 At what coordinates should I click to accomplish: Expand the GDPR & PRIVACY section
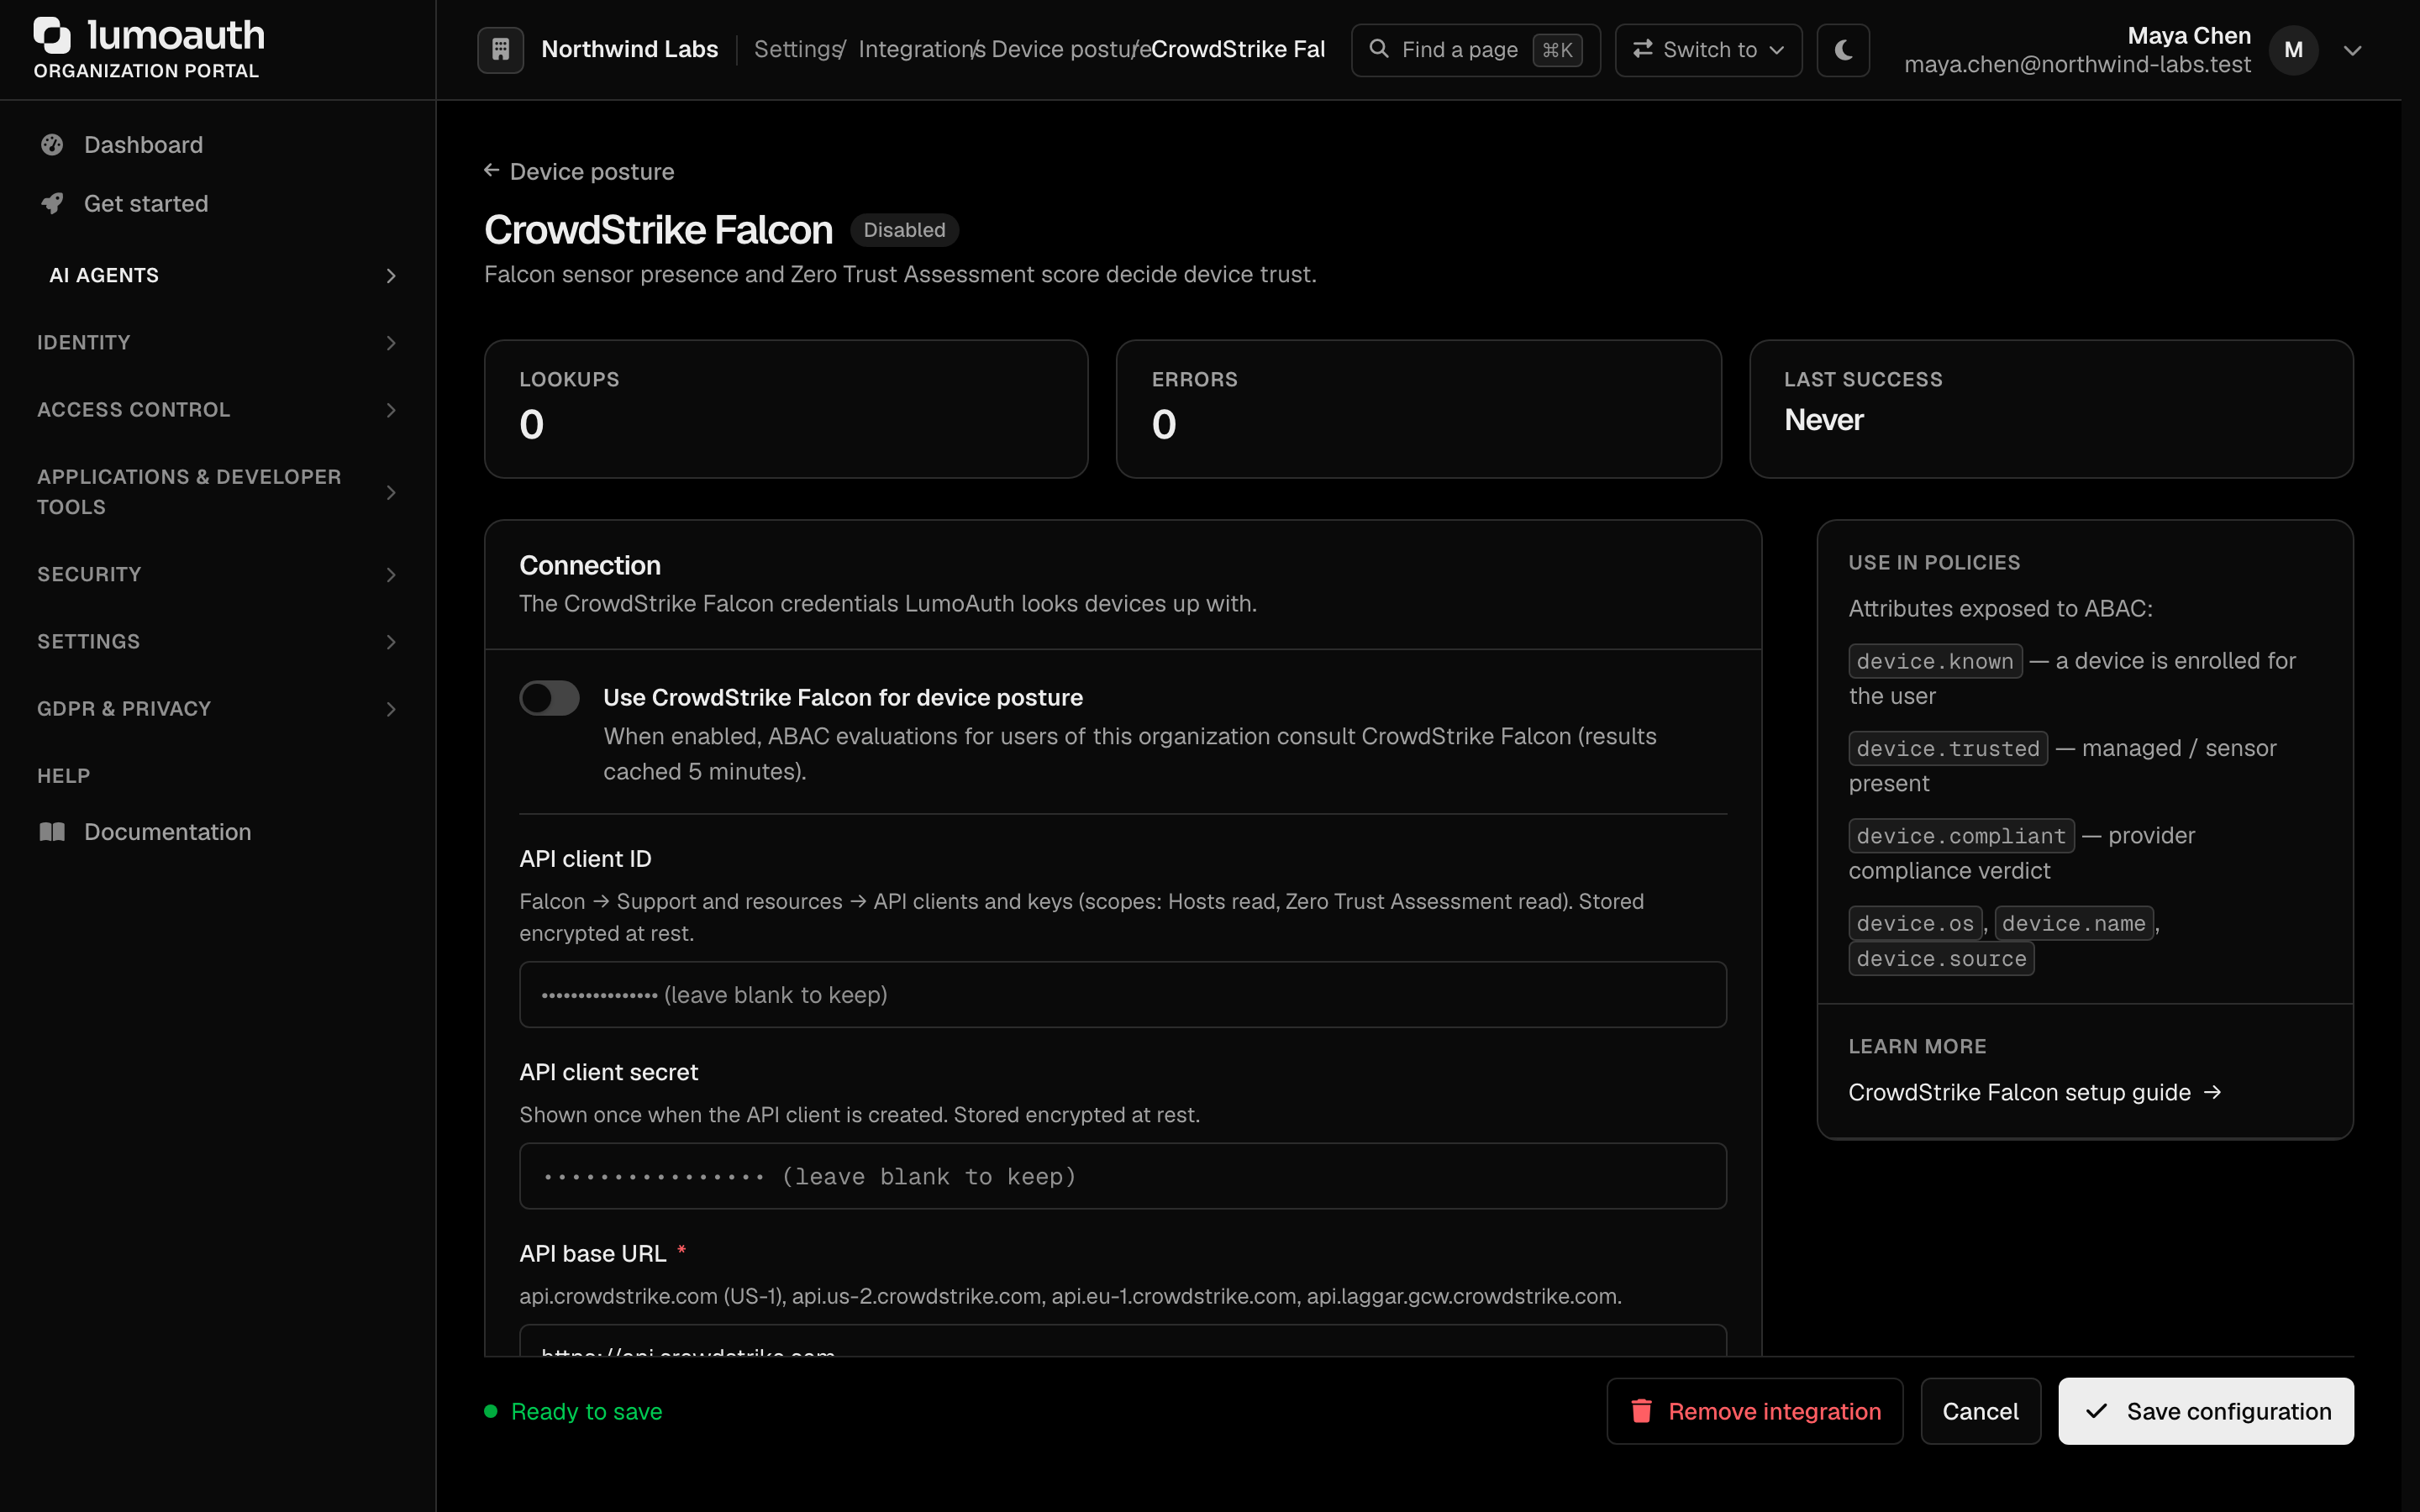coord(218,709)
